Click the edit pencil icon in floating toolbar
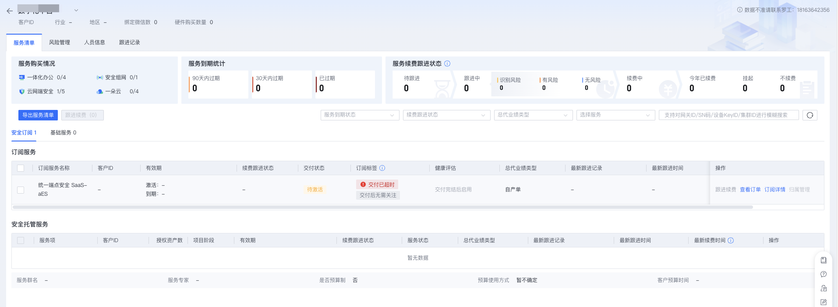Image resolution: width=838 pixels, height=307 pixels. tap(823, 302)
